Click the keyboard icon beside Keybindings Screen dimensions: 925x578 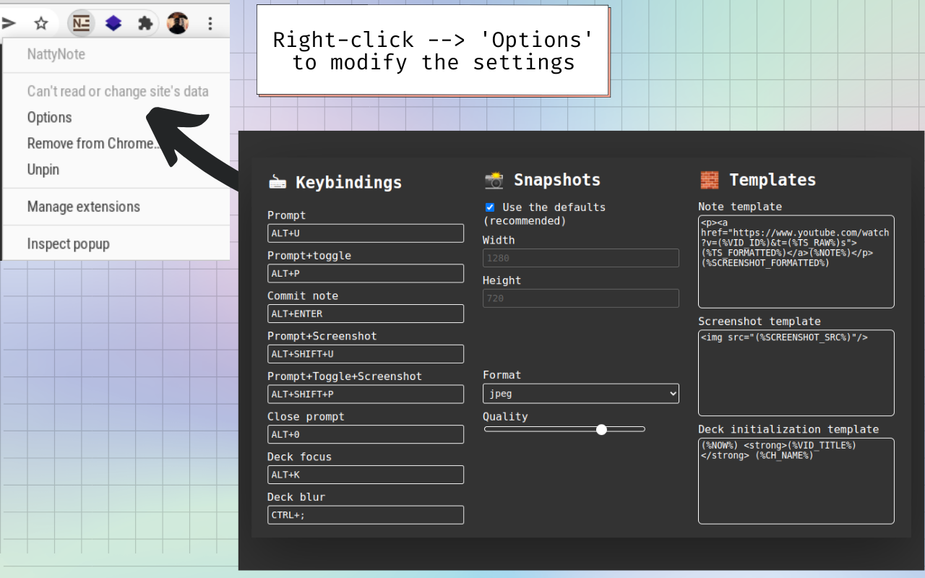(x=277, y=183)
